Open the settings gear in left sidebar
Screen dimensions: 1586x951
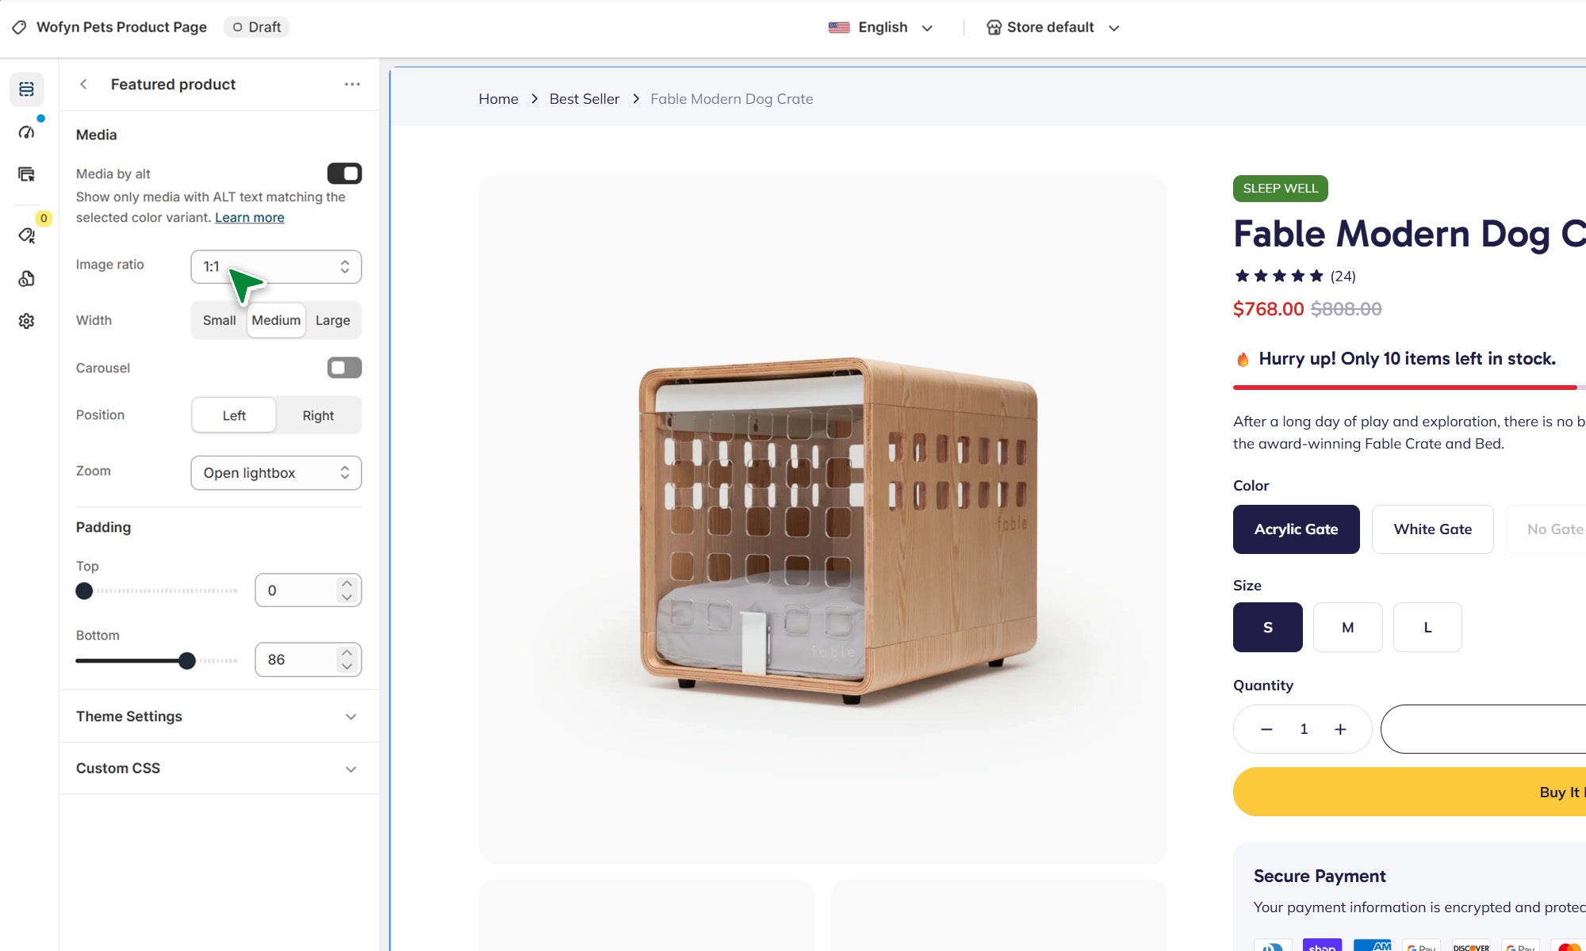[x=26, y=321]
